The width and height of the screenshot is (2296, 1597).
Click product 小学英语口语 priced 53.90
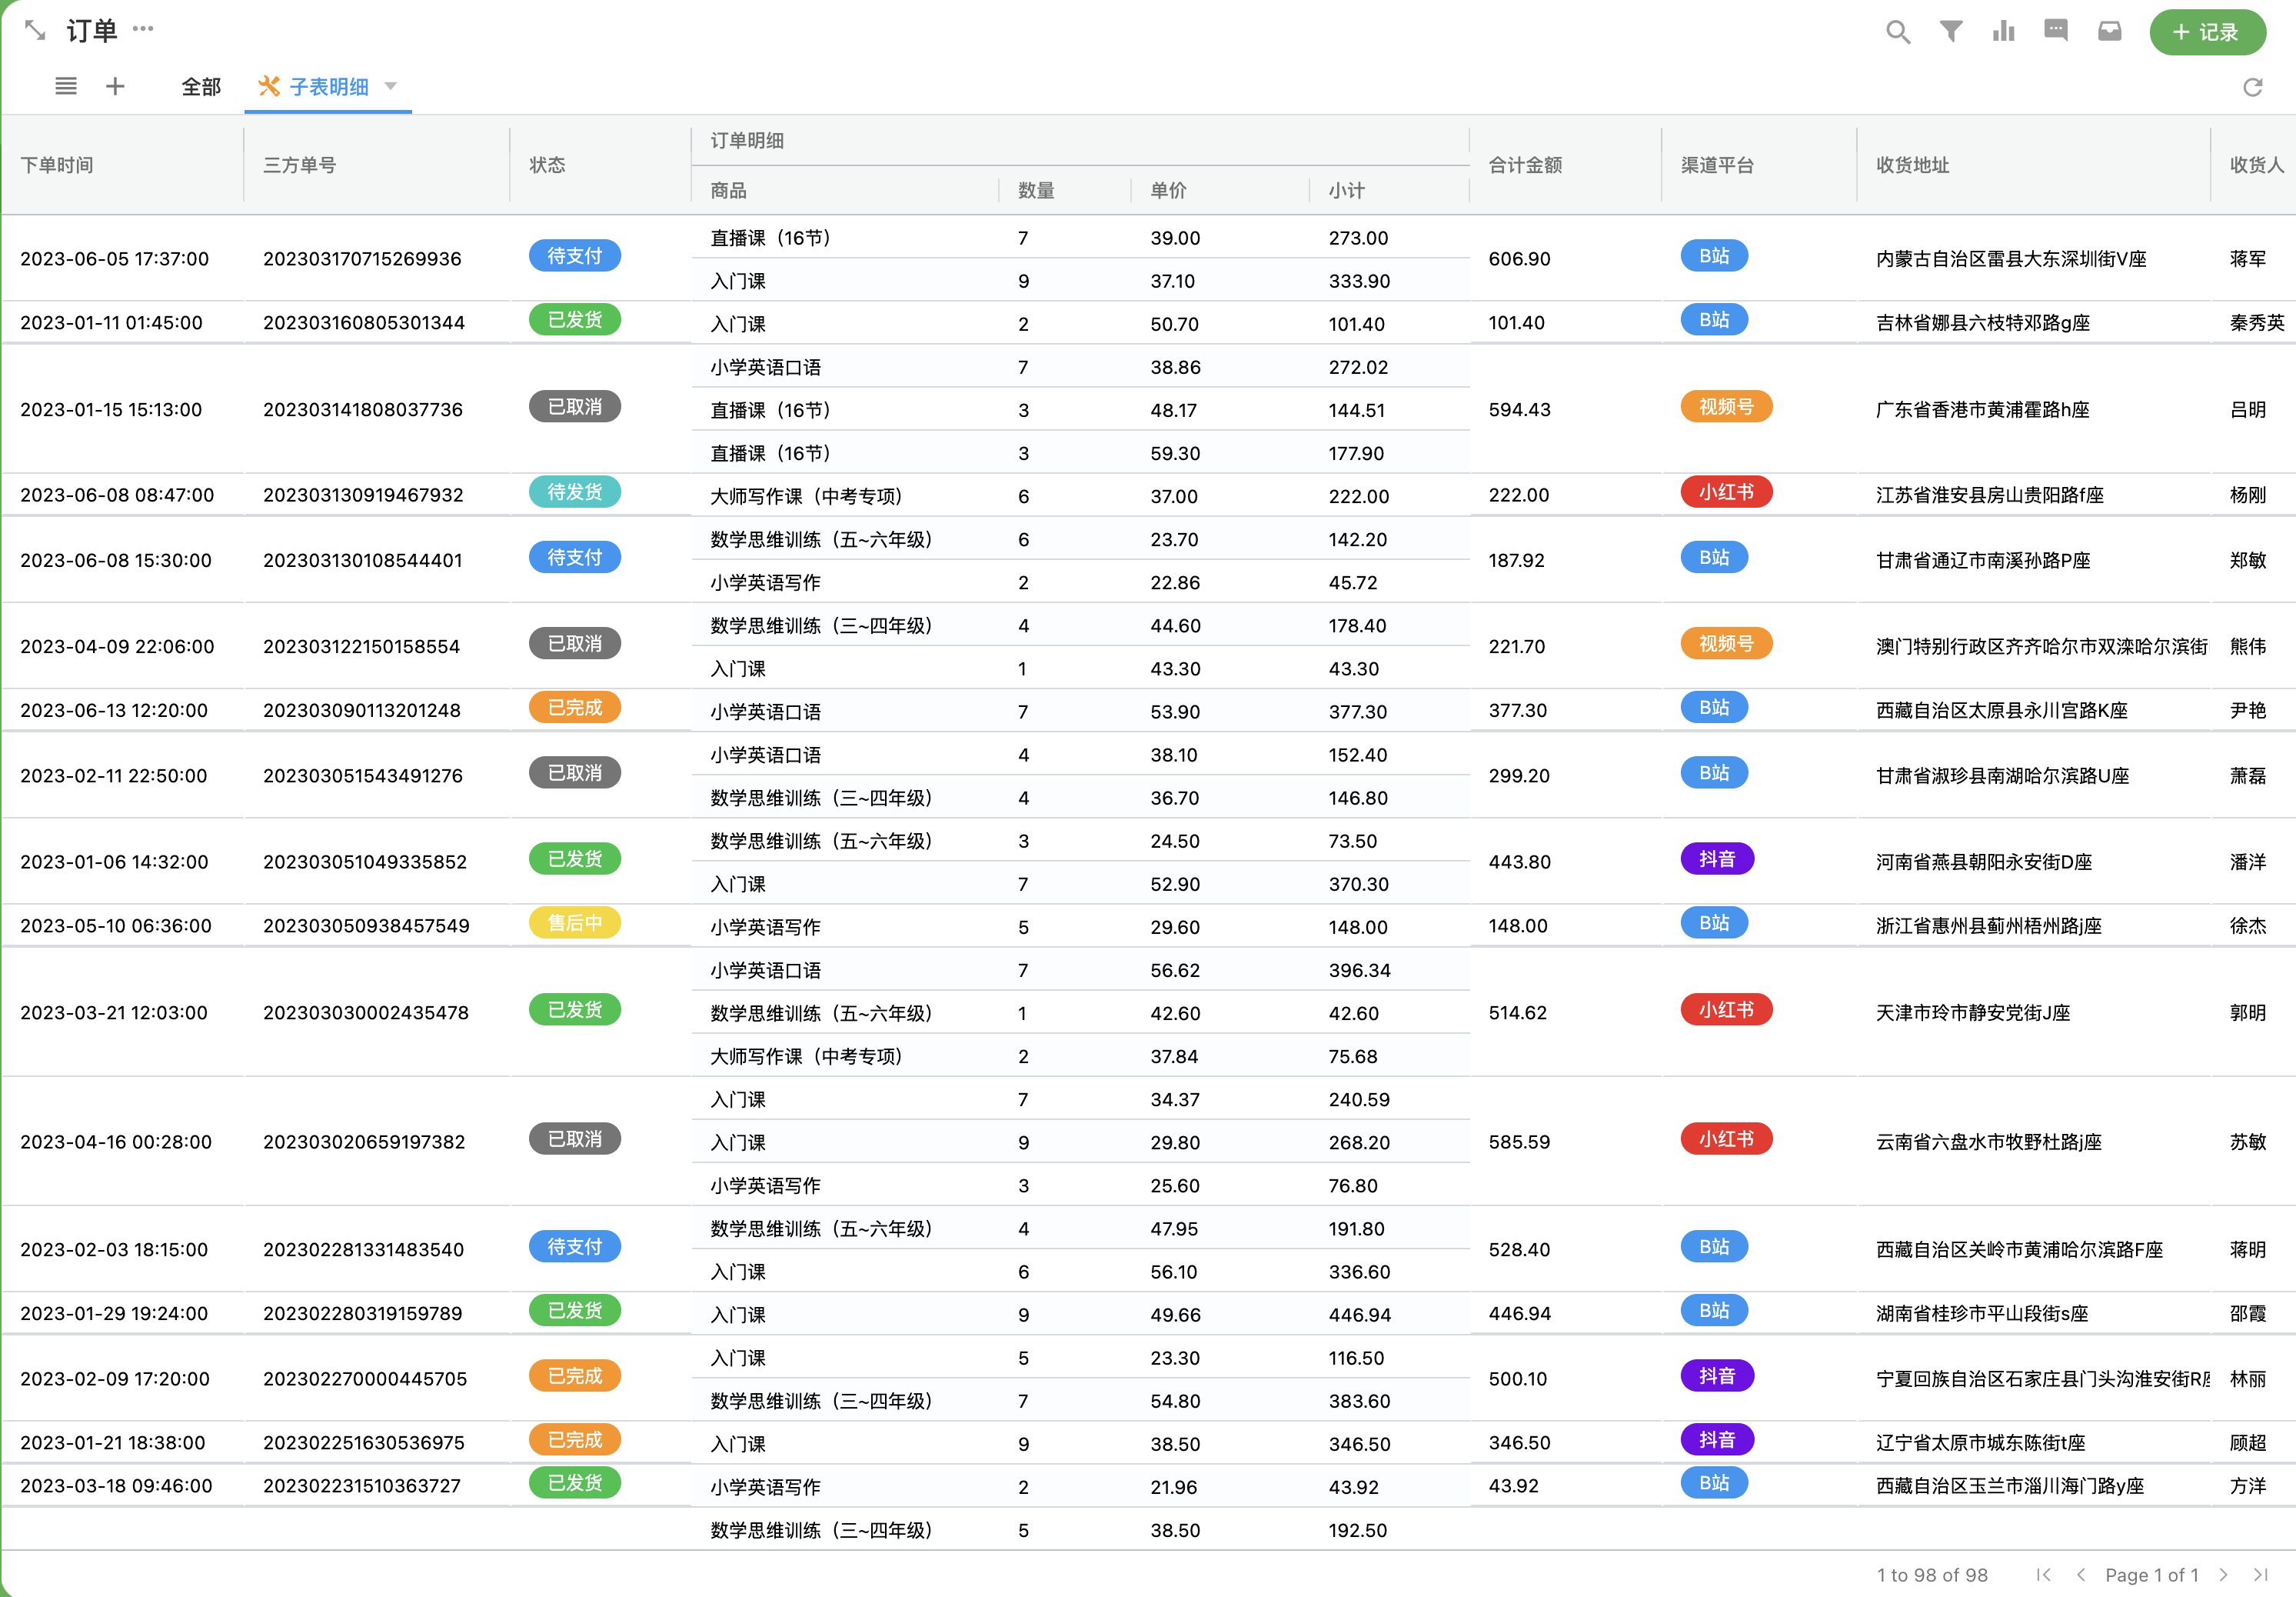tap(765, 712)
